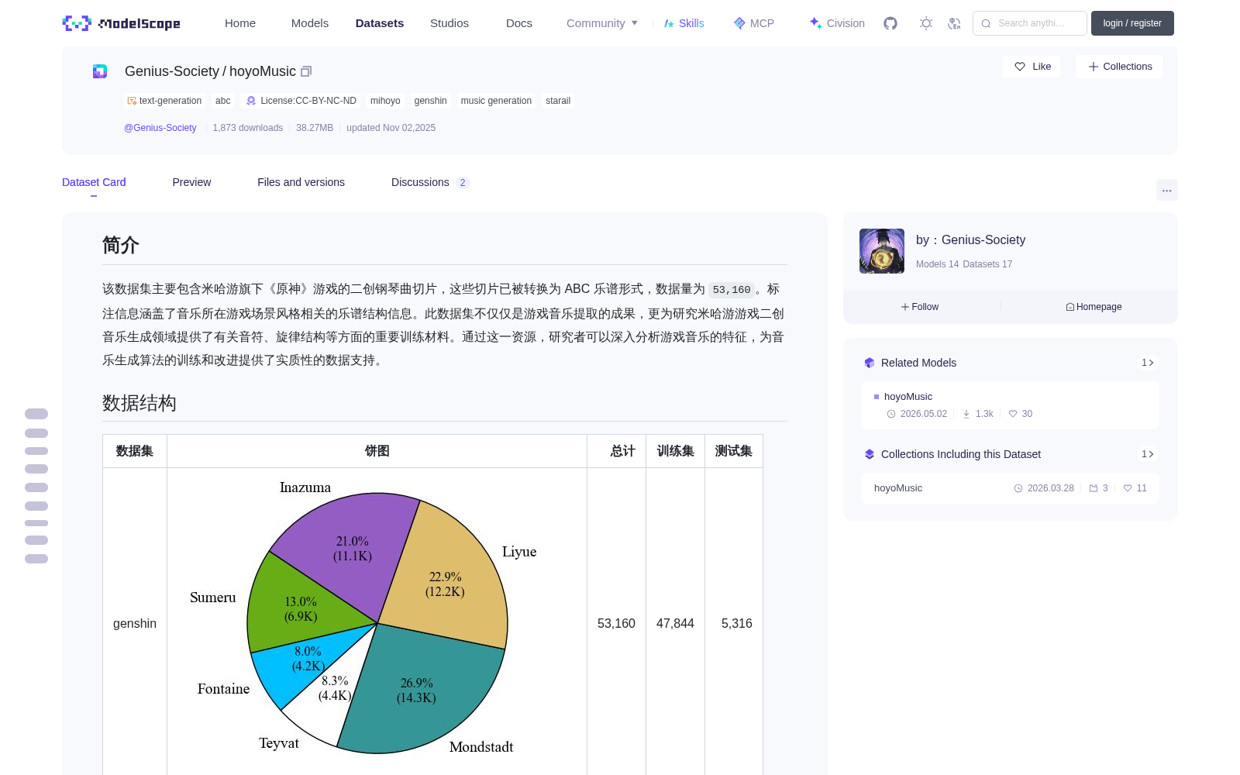Screen dimensions: 1240x775
Task: Expand Collections Including this Dataset arrow
Action: point(1148,454)
